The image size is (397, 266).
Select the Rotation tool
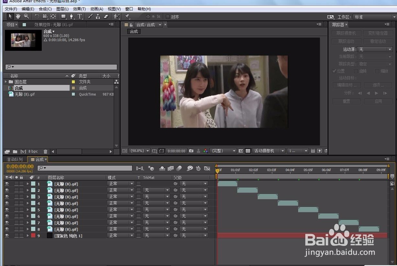point(37,16)
